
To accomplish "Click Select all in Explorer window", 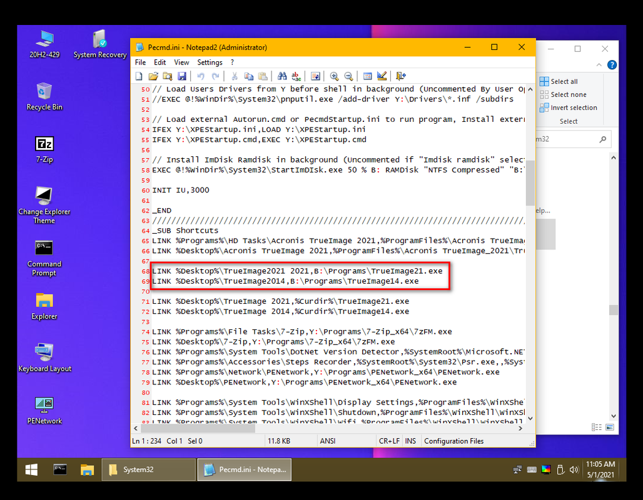I will coord(559,81).
